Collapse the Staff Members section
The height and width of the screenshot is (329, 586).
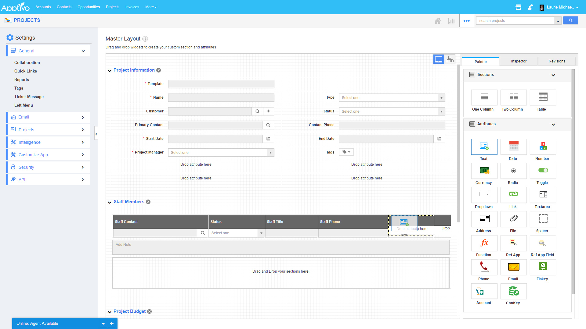[110, 202]
